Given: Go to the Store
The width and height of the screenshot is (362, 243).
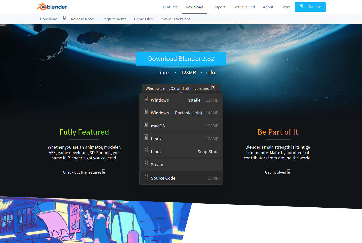Looking at the screenshot, I should (x=286, y=7).
